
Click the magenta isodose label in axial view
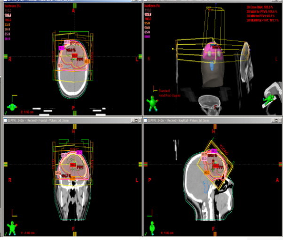pos(61,48)
